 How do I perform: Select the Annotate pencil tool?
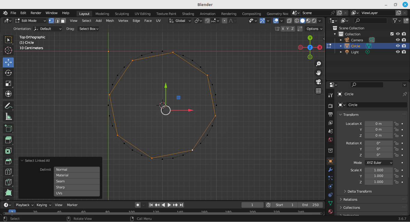[x=8, y=106]
